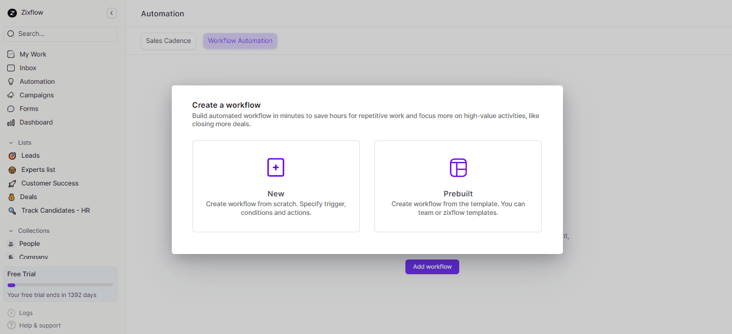
Task: Click the Prebuilt template icon
Action: (458, 167)
